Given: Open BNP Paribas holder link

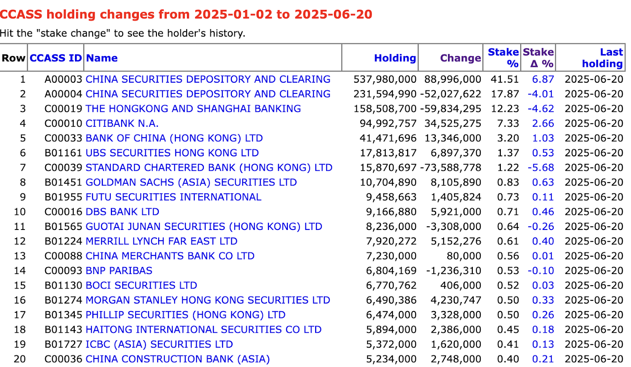Looking at the screenshot, I should (x=119, y=271).
